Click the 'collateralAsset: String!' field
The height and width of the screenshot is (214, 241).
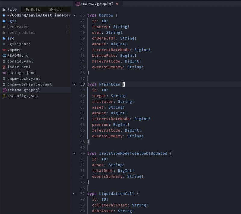(120, 205)
